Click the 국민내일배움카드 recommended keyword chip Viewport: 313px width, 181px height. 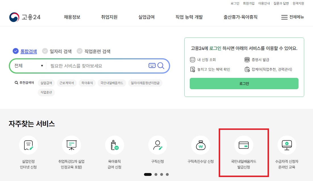tap(111, 83)
